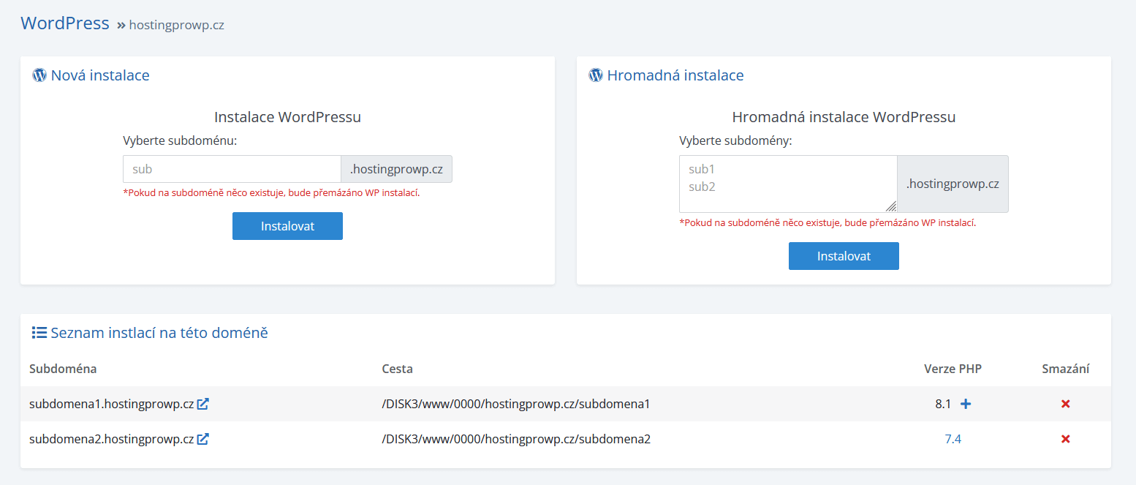Click the single subdomain input field
1136x485 pixels.
[x=232, y=169]
